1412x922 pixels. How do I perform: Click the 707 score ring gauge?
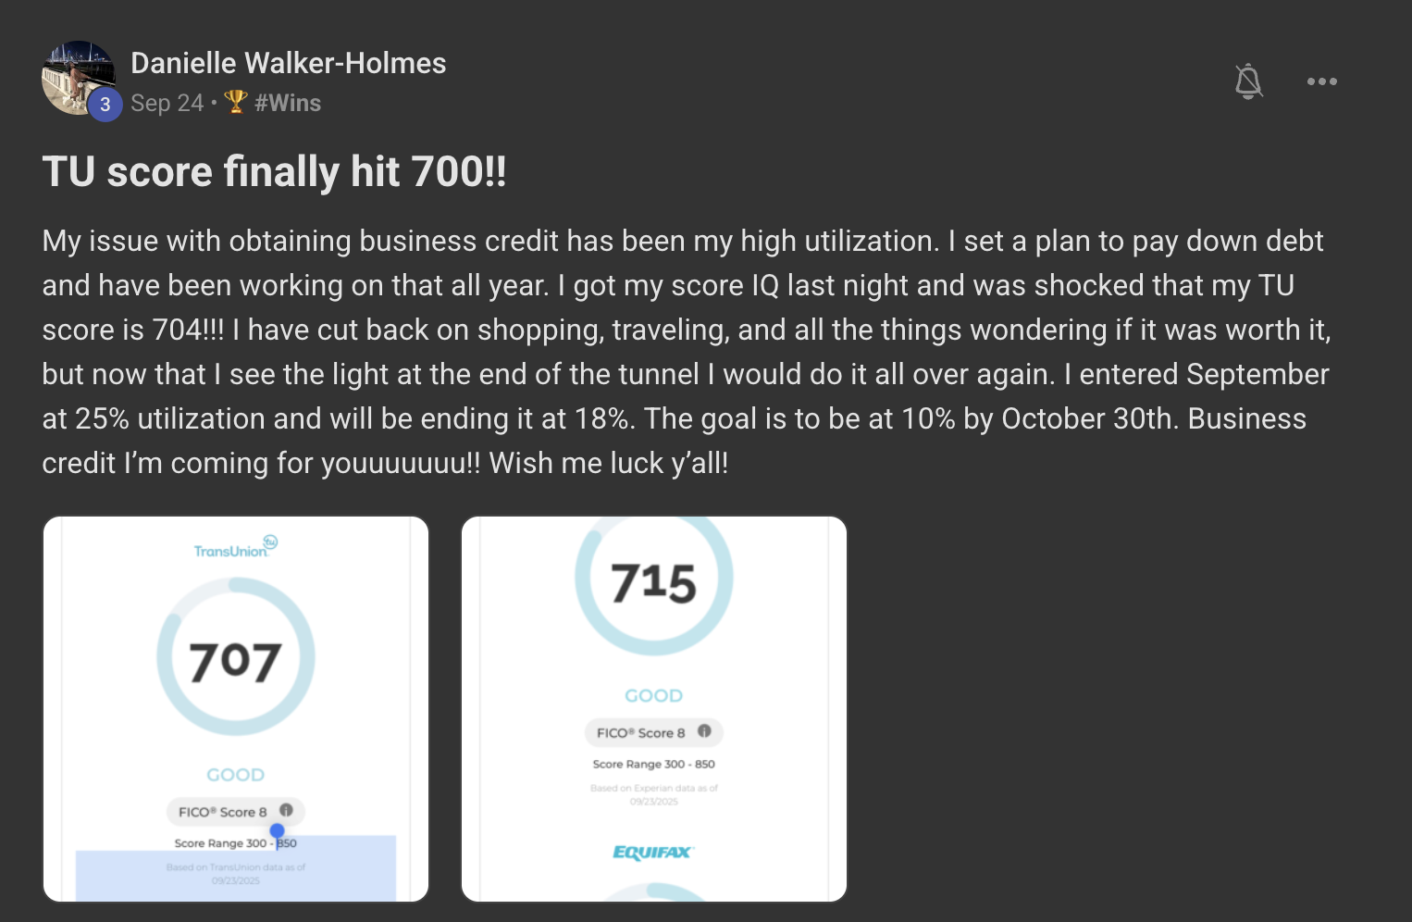point(236,657)
